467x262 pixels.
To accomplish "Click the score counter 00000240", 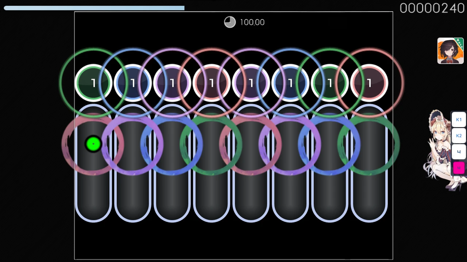I will click(x=432, y=8).
